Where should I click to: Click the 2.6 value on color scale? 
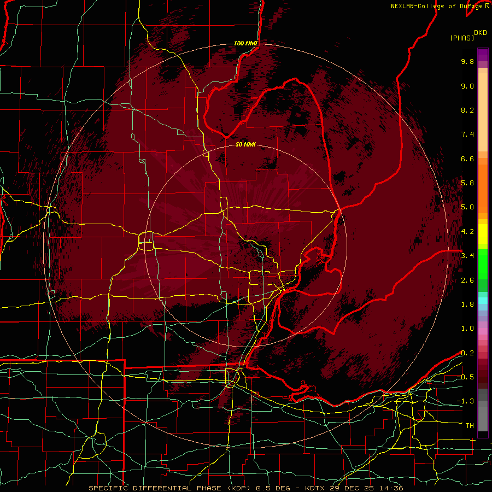467,280
